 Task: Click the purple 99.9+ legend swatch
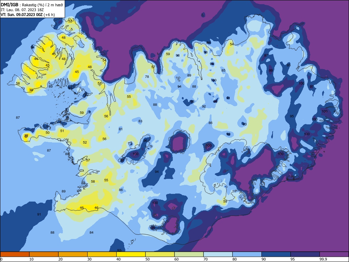click(x=334, y=254)
